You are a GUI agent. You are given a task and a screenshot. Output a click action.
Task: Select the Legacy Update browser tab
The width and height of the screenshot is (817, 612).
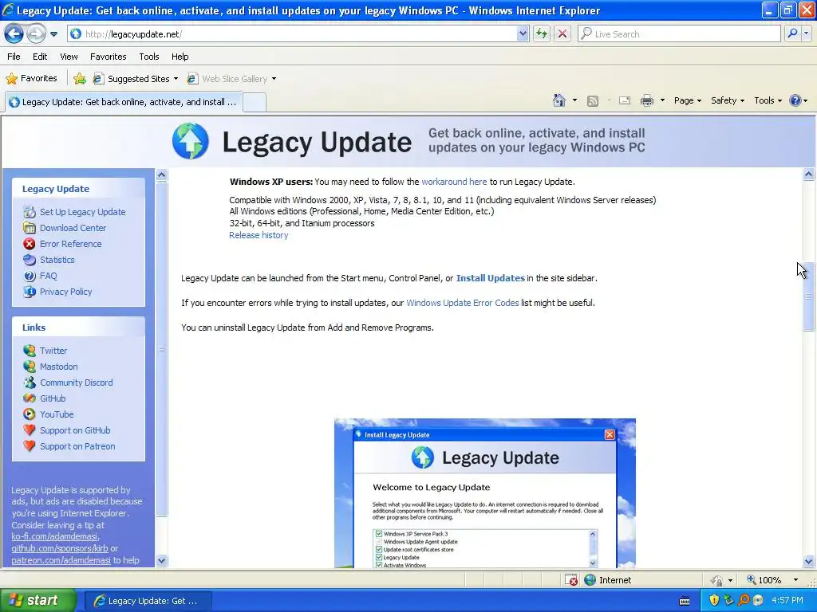[123, 102]
